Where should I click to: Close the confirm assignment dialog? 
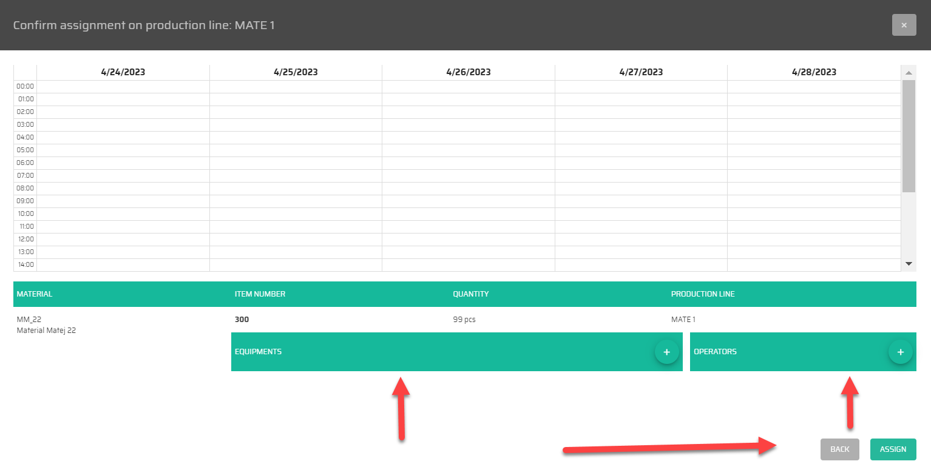904,25
